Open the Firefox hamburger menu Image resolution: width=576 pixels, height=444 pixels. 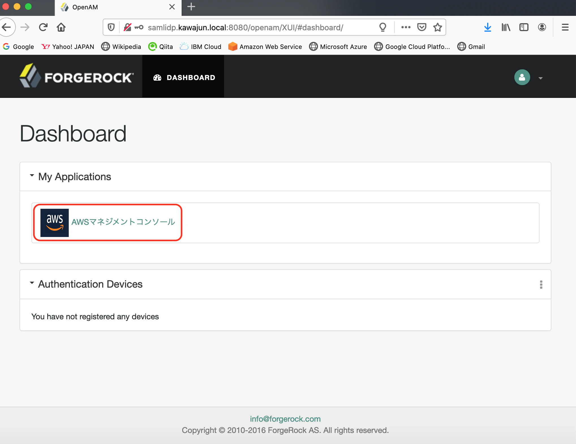coord(565,27)
